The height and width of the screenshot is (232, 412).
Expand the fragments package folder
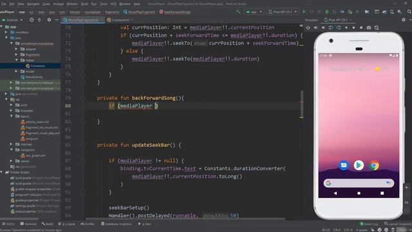point(17,55)
